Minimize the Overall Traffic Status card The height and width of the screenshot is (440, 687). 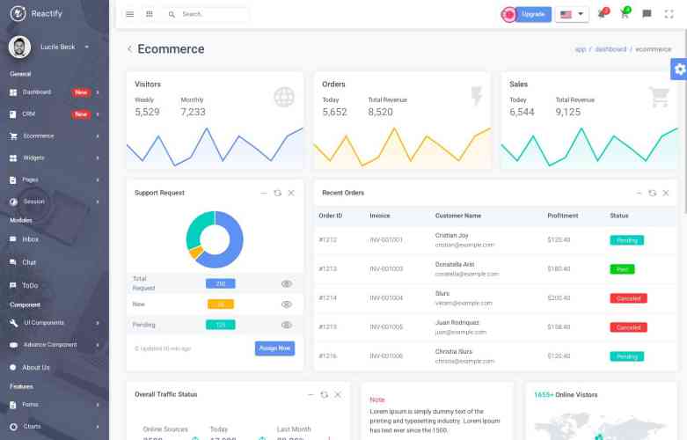(311, 395)
